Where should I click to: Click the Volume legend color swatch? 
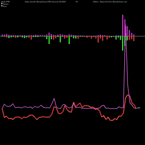pos(2,3)
